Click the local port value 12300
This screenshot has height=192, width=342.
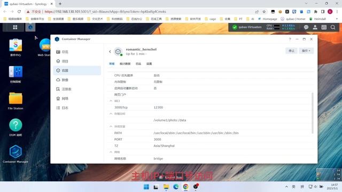tap(158, 107)
